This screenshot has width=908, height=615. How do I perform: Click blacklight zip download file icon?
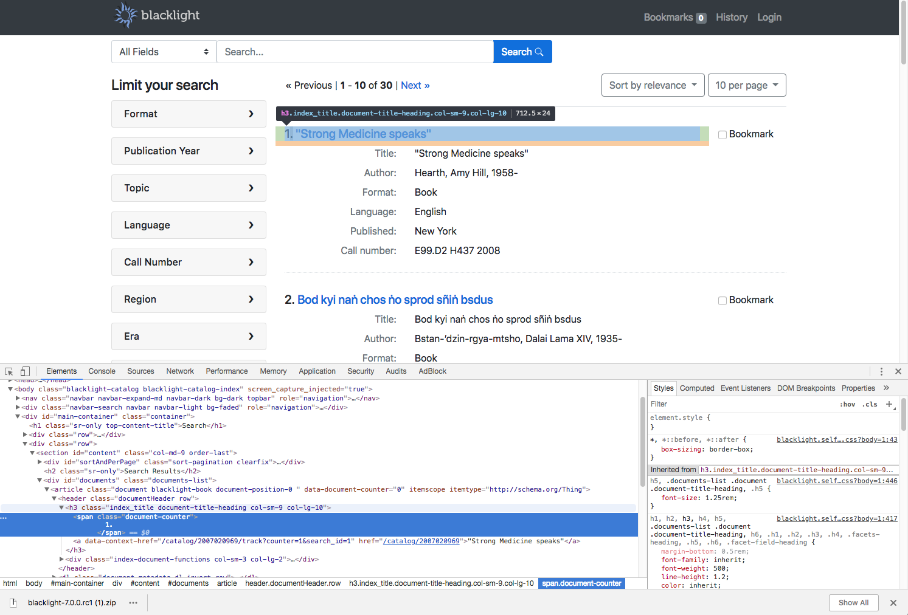pos(14,603)
